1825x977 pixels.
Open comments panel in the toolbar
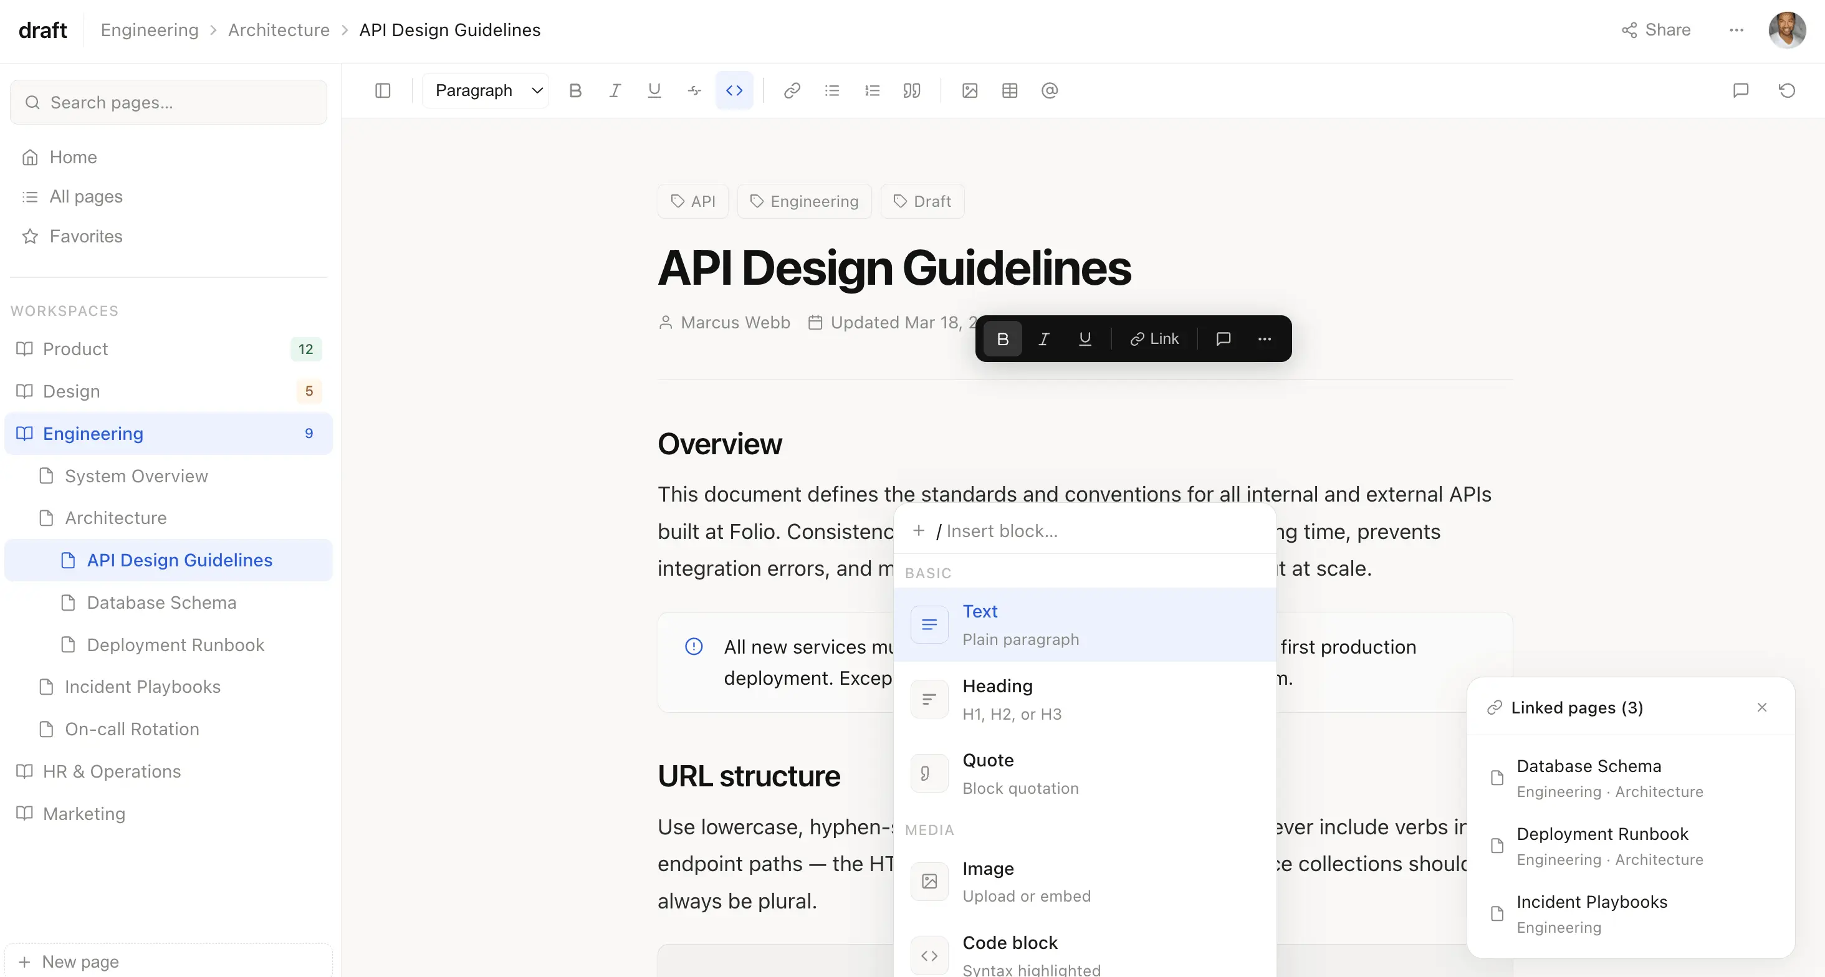(x=1741, y=91)
